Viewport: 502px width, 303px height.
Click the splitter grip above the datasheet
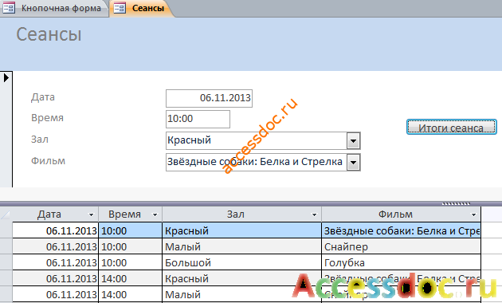point(456,203)
